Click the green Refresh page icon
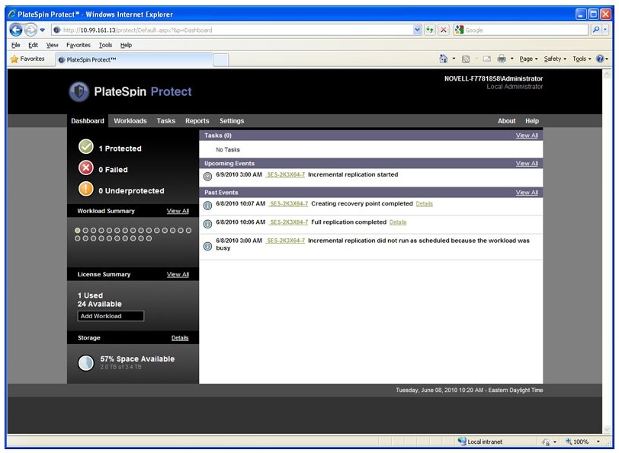Screen dimensions: 619x453 click(x=429, y=30)
